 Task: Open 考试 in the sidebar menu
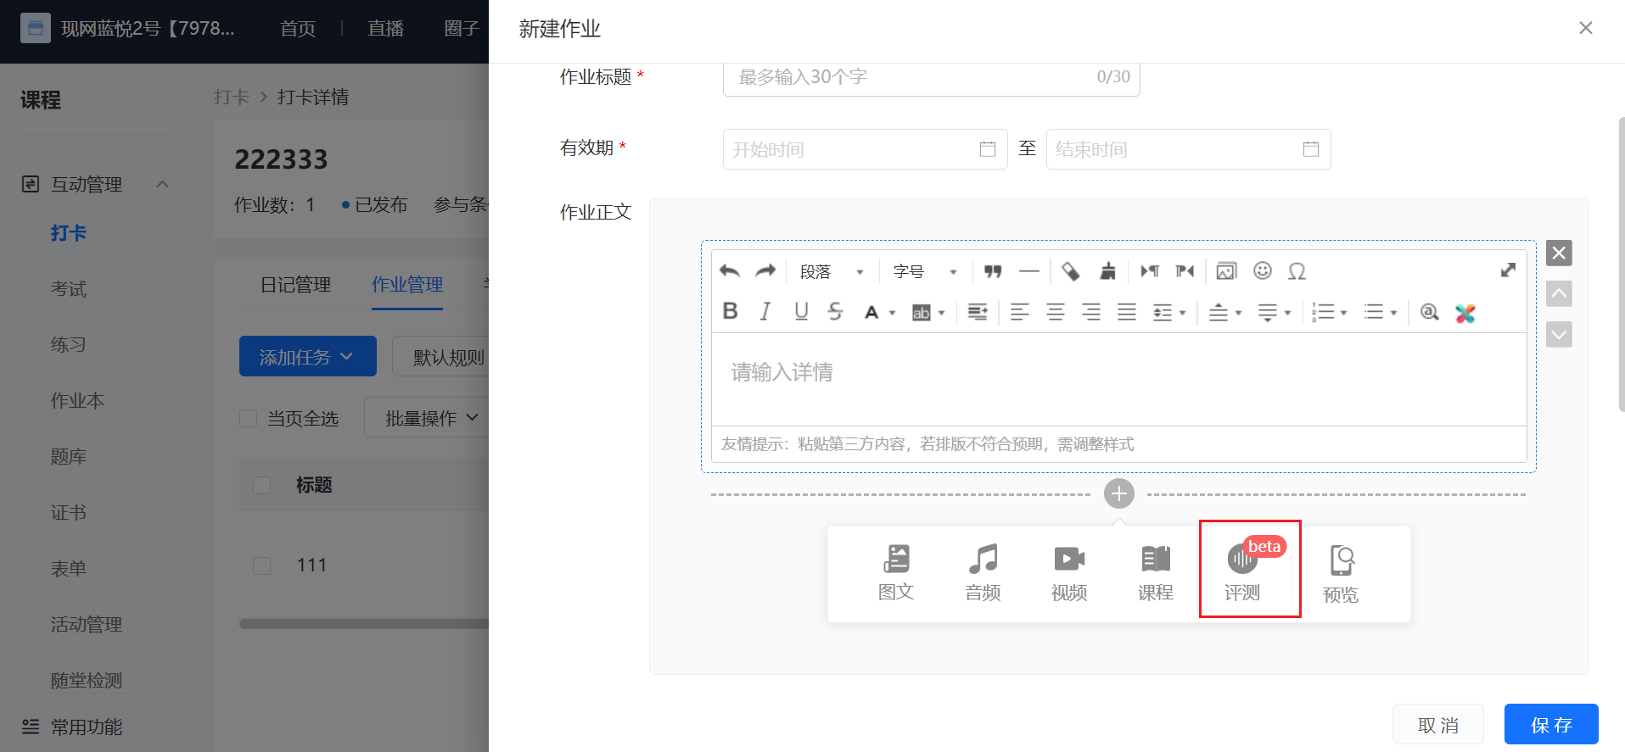69,289
